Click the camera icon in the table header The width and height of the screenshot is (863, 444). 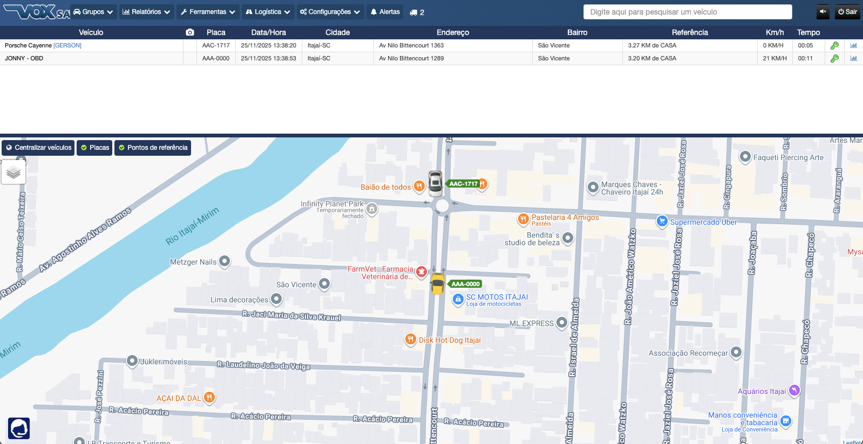[190, 32]
